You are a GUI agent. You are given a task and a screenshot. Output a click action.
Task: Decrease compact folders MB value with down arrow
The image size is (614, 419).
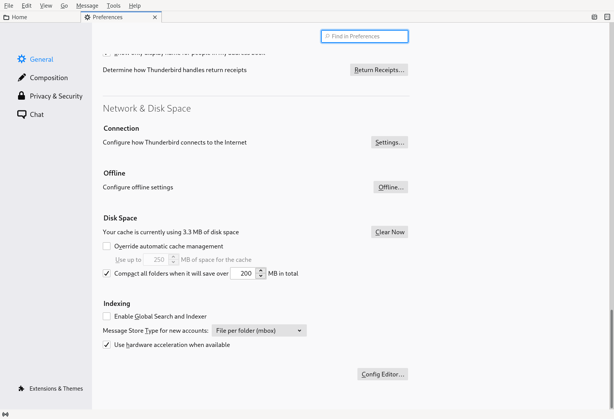pos(261,276)
